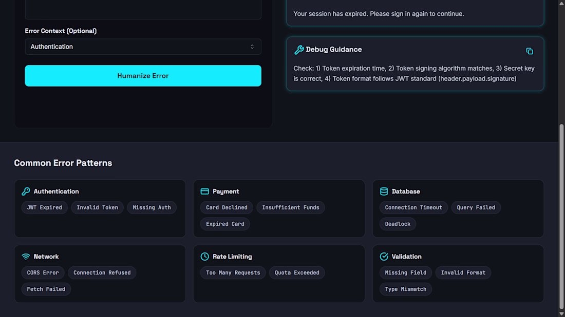
Task: Click the clock icon beside Rate Limiting
Action: (x=204, y=257)
